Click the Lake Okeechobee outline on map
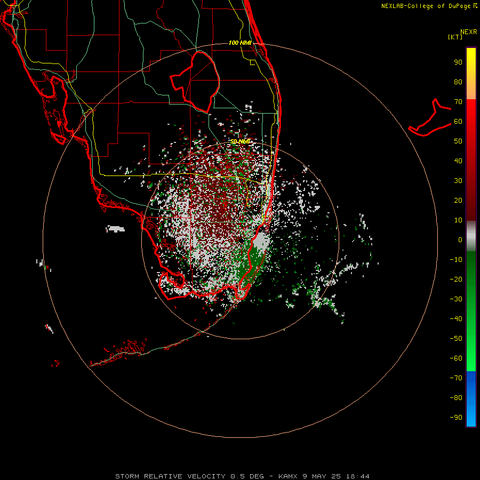 [195, 82]
